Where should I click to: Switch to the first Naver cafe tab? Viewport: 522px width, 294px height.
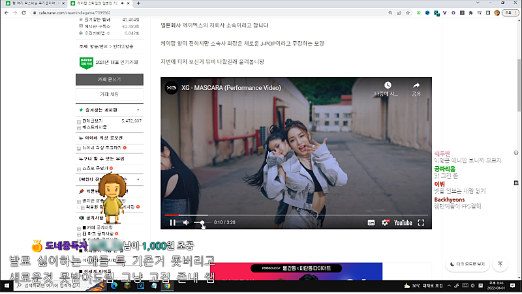coord(33,3)
